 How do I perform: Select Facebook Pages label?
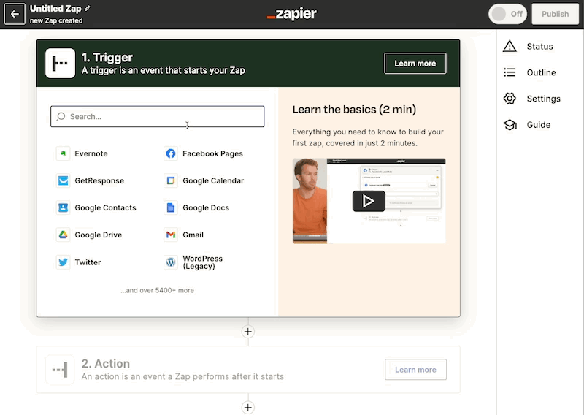click(212, 153)
